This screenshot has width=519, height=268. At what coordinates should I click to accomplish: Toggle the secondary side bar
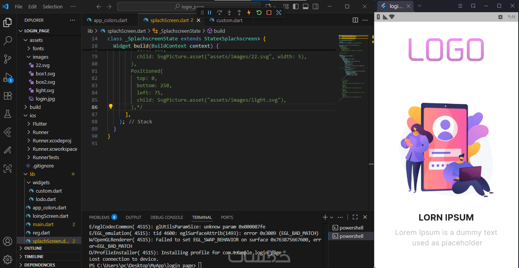click(x=316, y=6)
